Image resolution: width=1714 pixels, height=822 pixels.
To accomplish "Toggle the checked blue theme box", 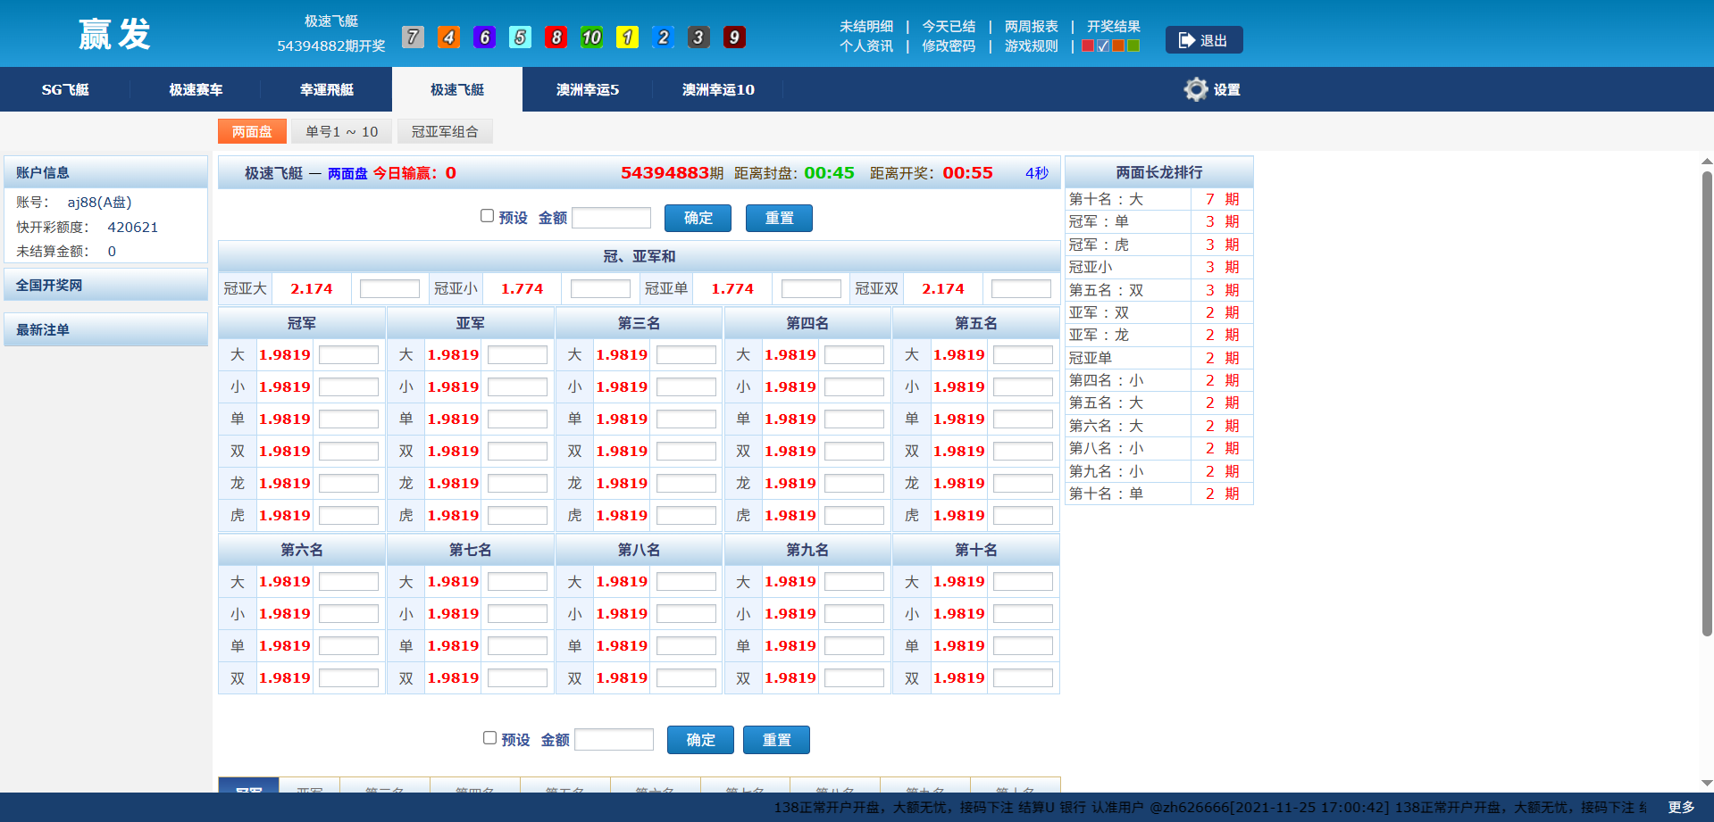I will click(1103, 46).
